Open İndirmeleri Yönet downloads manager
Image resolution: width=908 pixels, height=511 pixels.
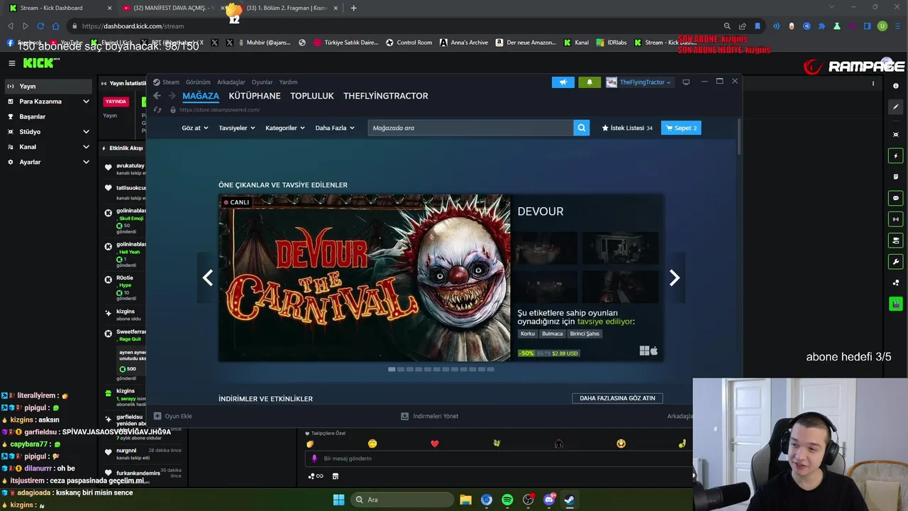click(430, 416)
